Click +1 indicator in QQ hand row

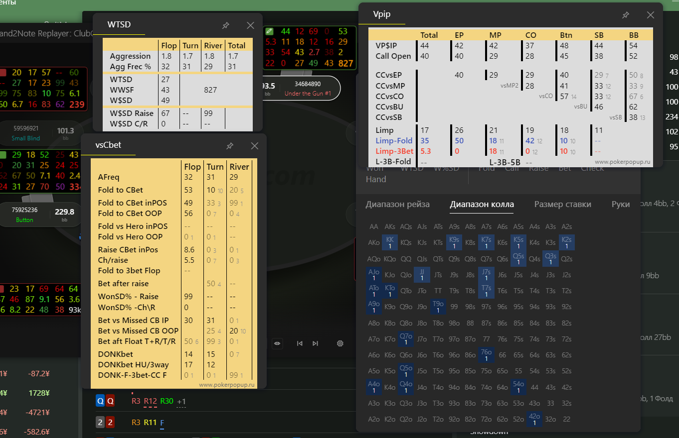coord(181,402)
